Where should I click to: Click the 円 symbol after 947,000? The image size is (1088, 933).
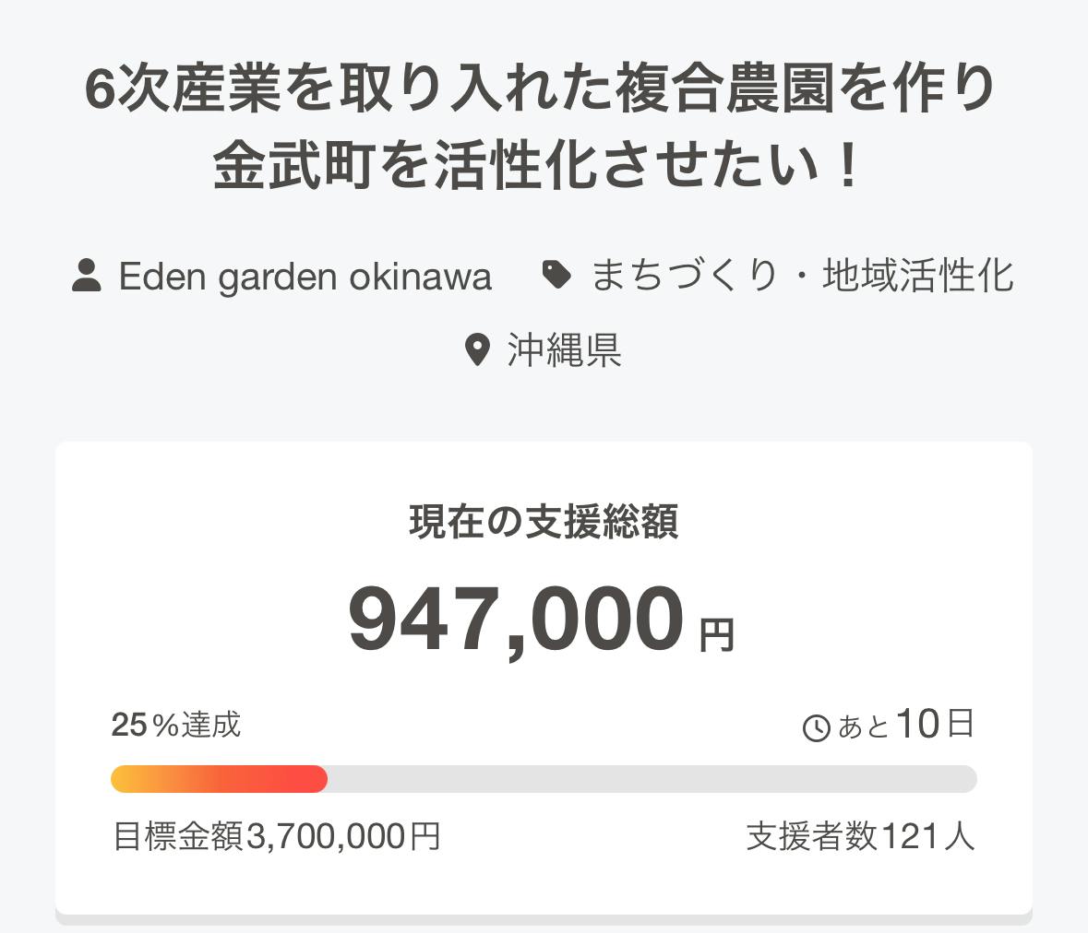(x=716, y=635)
